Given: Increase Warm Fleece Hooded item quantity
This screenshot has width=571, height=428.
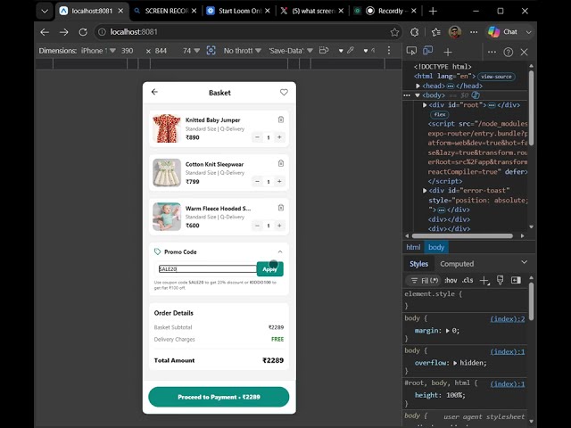Looking at the screenshot, I should click(x=279, y=226).
